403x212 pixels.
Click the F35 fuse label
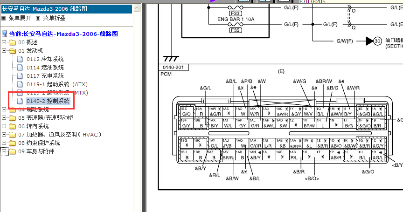tap(235, 30)
